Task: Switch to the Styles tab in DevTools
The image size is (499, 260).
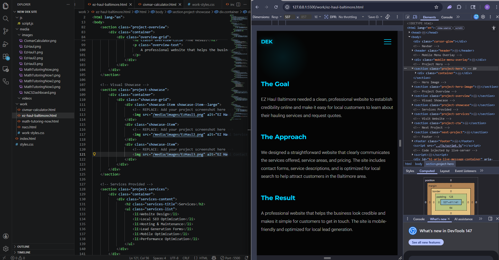Action: (410, 171)
